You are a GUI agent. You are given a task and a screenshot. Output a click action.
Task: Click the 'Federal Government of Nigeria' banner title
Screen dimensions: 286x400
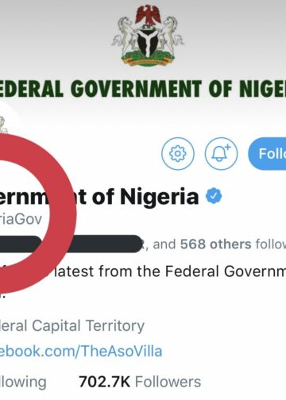pos(143,89)
